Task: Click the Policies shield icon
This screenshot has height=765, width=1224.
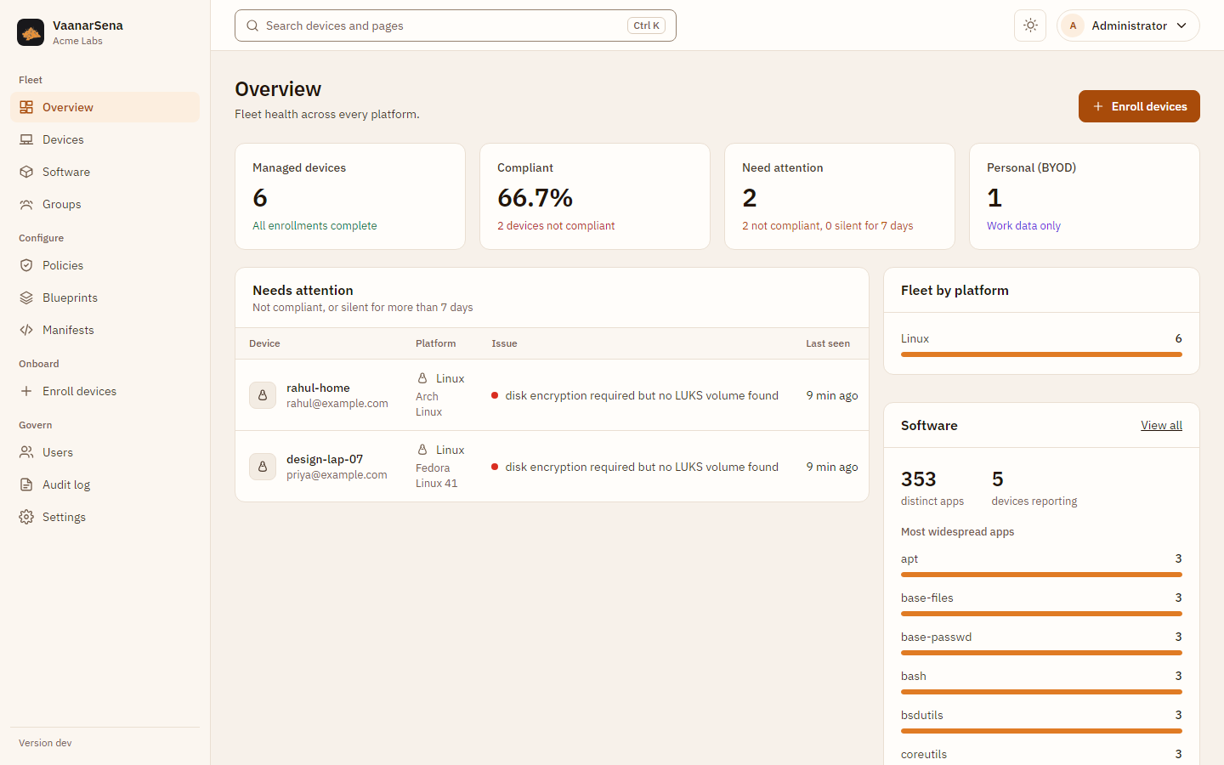Action: [x=26, y=265]
